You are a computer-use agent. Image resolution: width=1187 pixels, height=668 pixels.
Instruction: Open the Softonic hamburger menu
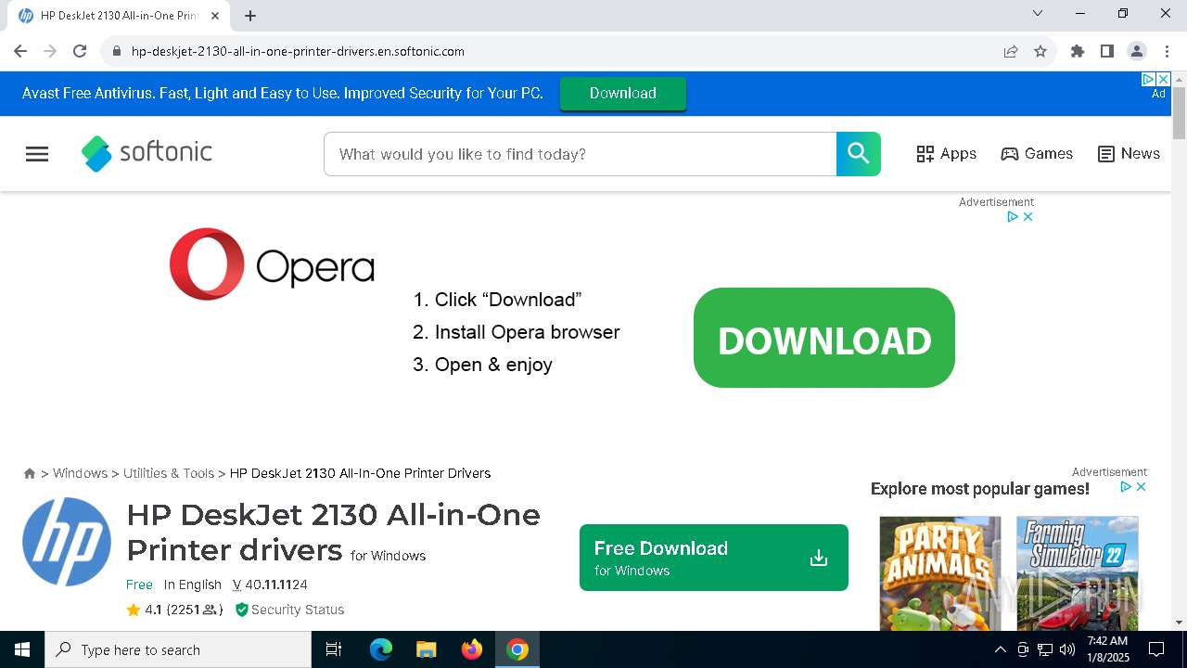point(37,154)
